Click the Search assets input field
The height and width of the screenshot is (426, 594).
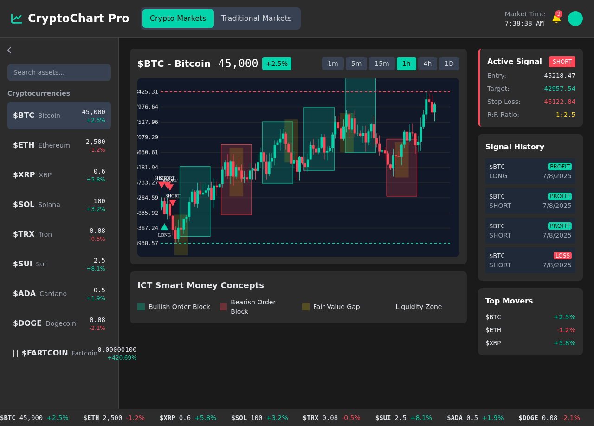59,72
